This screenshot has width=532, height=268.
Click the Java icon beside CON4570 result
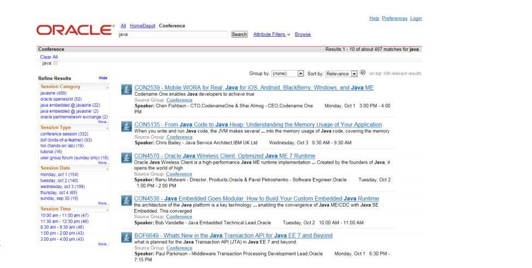[x=126, y=158]
